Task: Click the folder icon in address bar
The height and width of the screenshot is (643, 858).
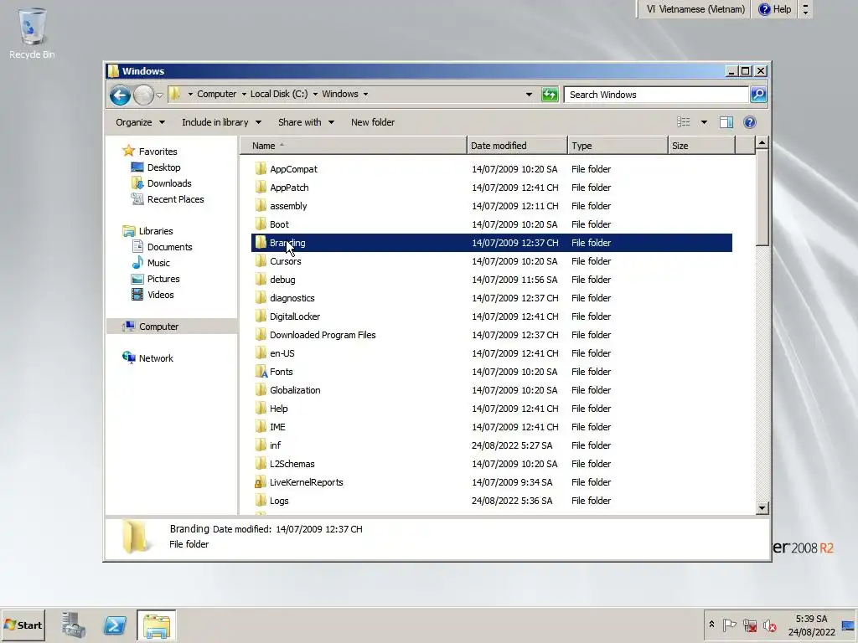Action: [x=174, y=94]
